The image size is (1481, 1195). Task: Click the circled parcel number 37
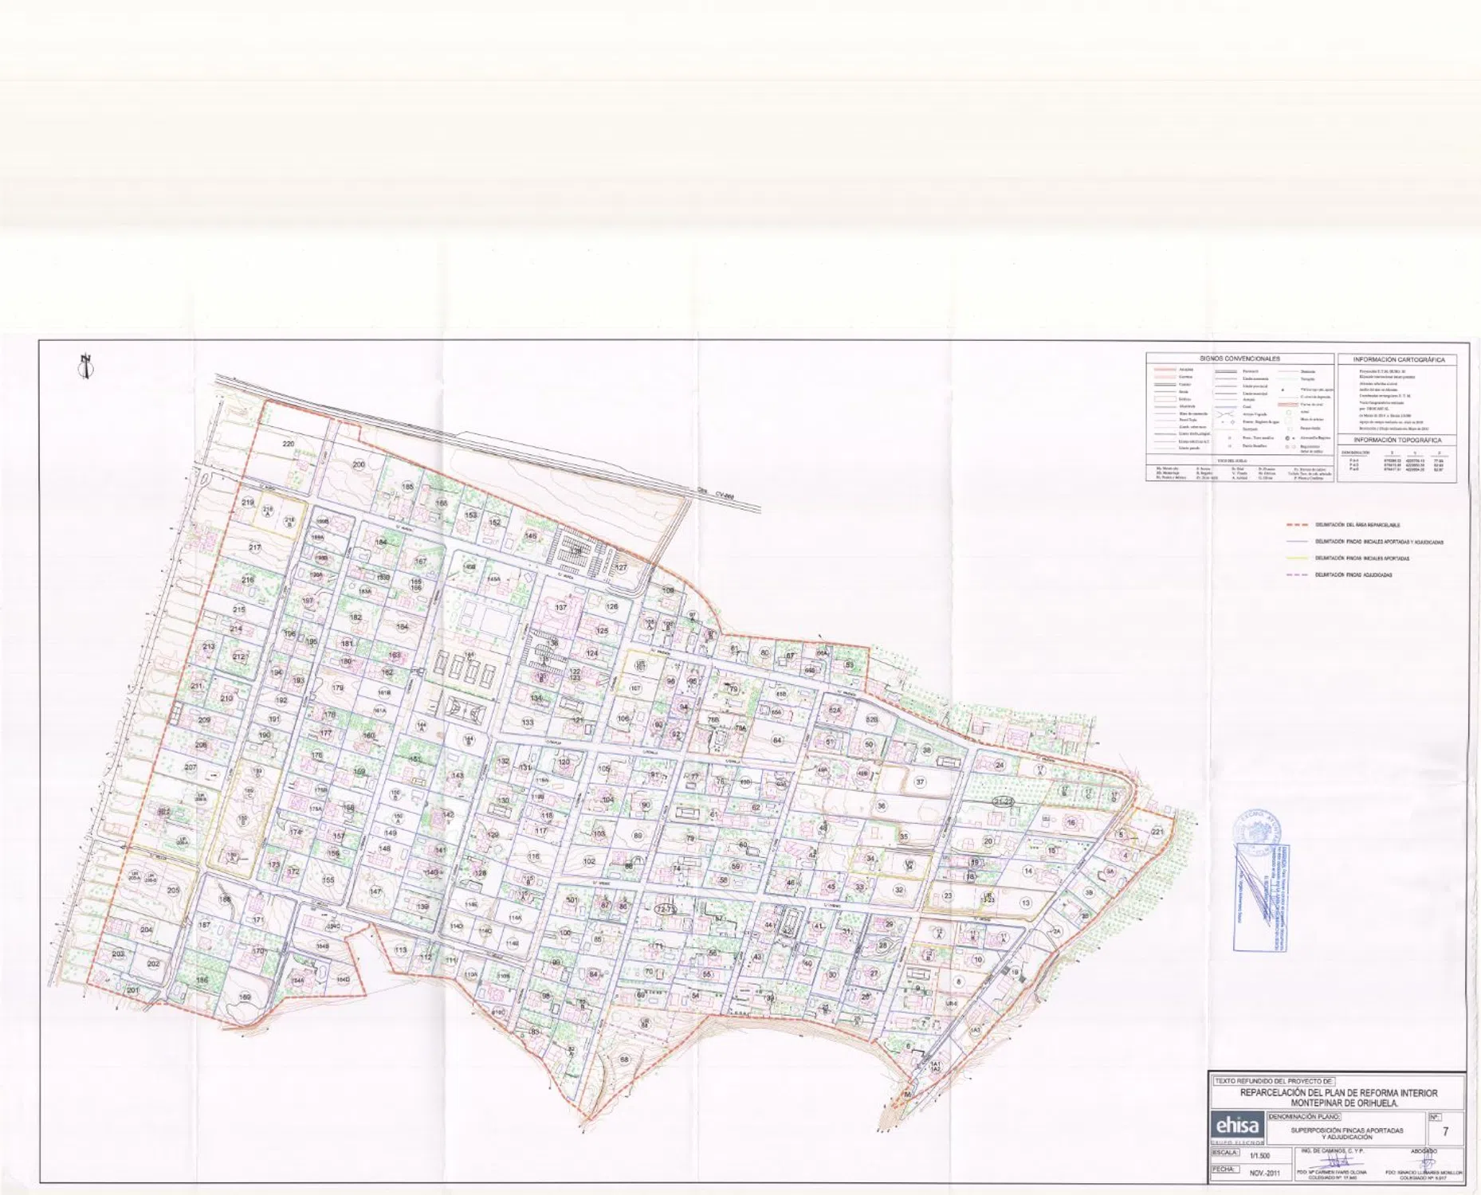tap(920, 782)
